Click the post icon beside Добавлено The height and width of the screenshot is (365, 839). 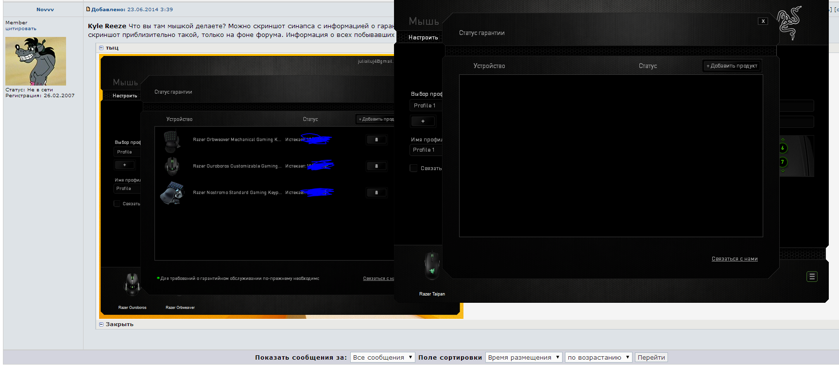pyautogui.click(x=88, y=9)
